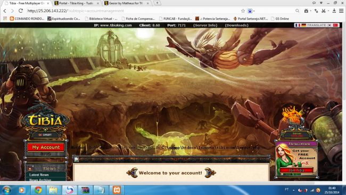Click the Join Tibia button

click(296, 170)
